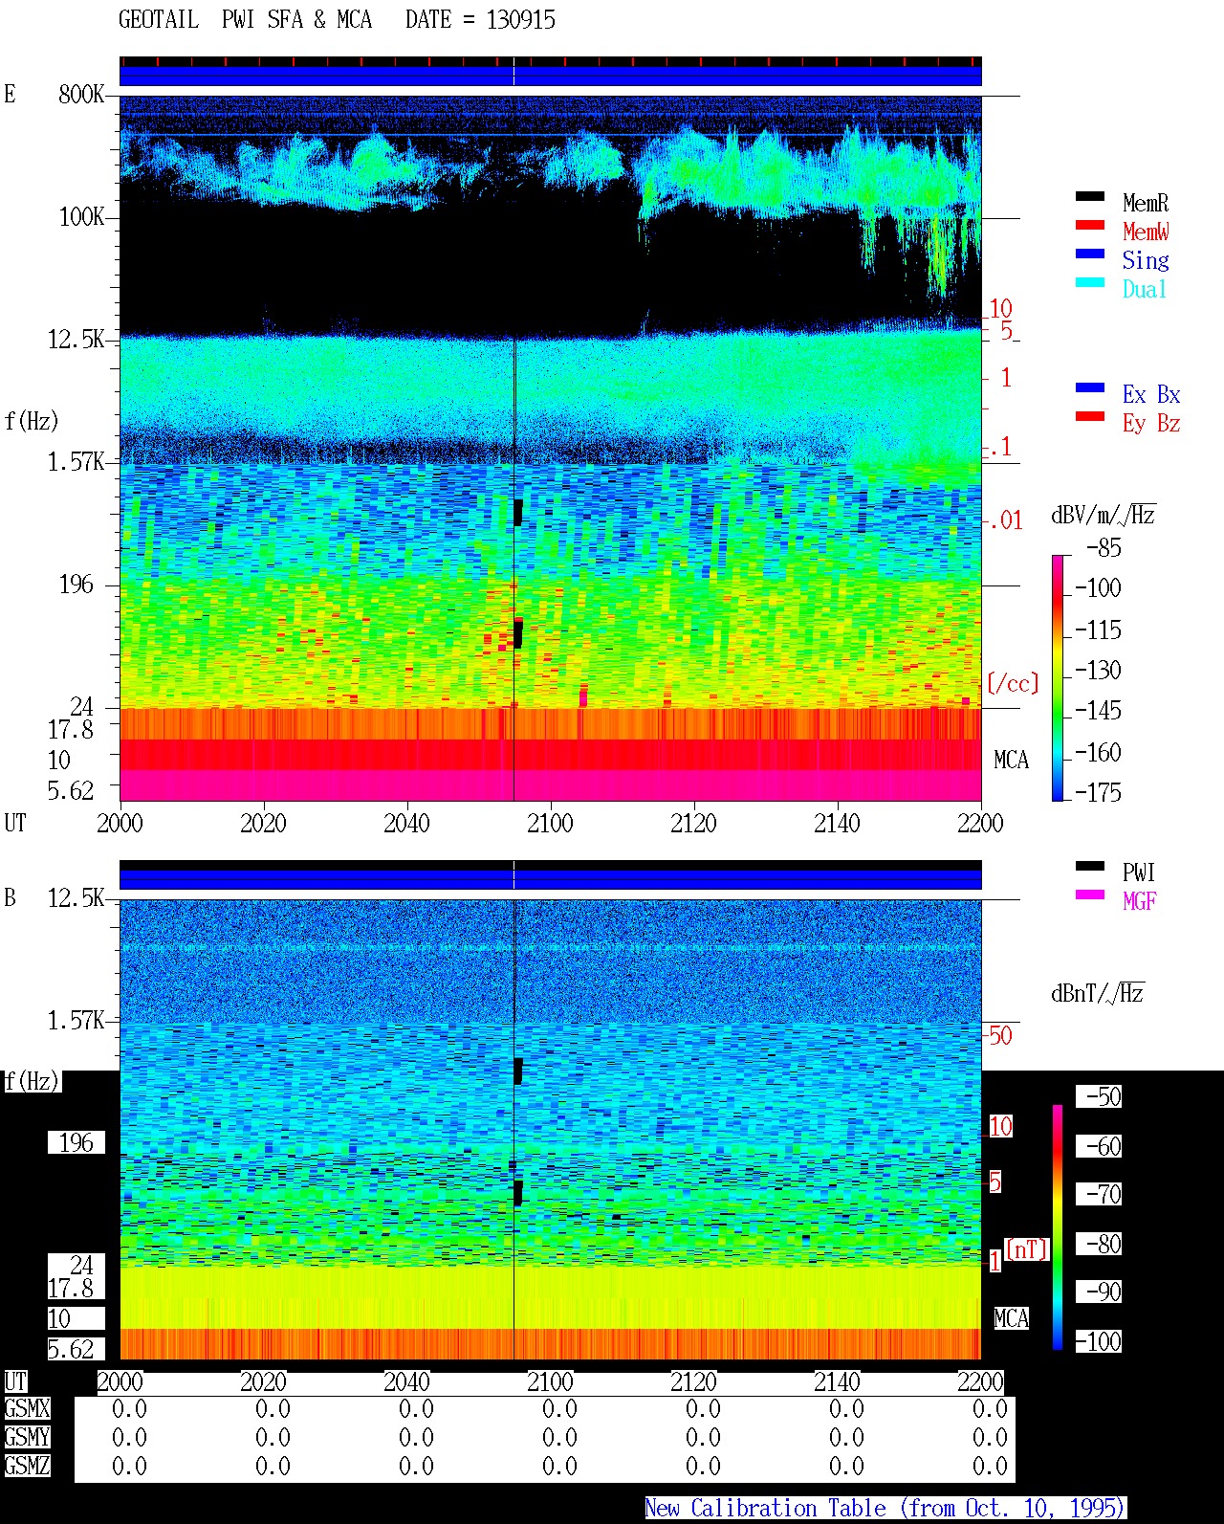Viewport: 1224px width, 1524px height.
Task: Click the 'Ey Bz' legend label
Action: click(x=1151, y=423)
